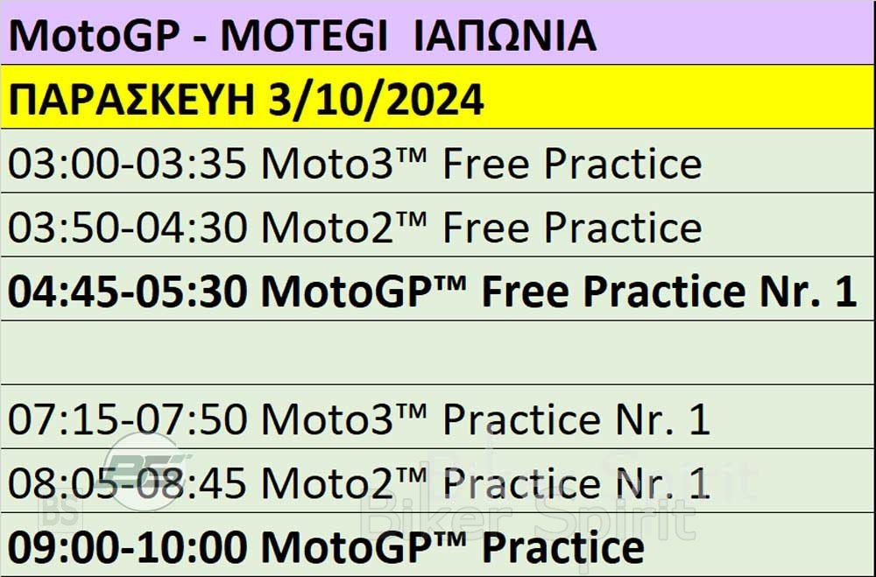Click the BS round logo watermark
This screenshot has width=876, height=577.
(x=146, y=471)
